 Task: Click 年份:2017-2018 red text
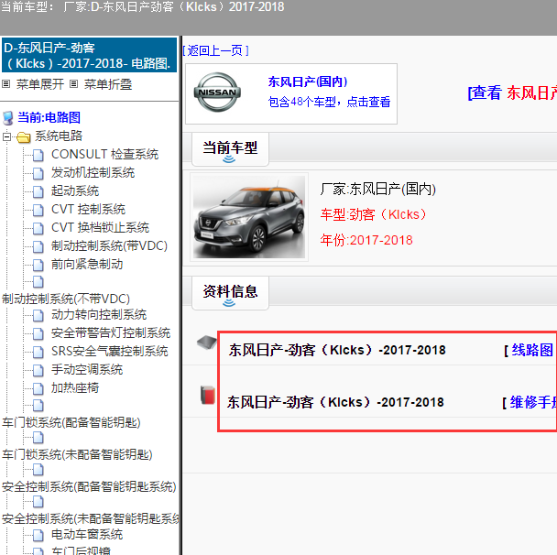tap(366, 240)
